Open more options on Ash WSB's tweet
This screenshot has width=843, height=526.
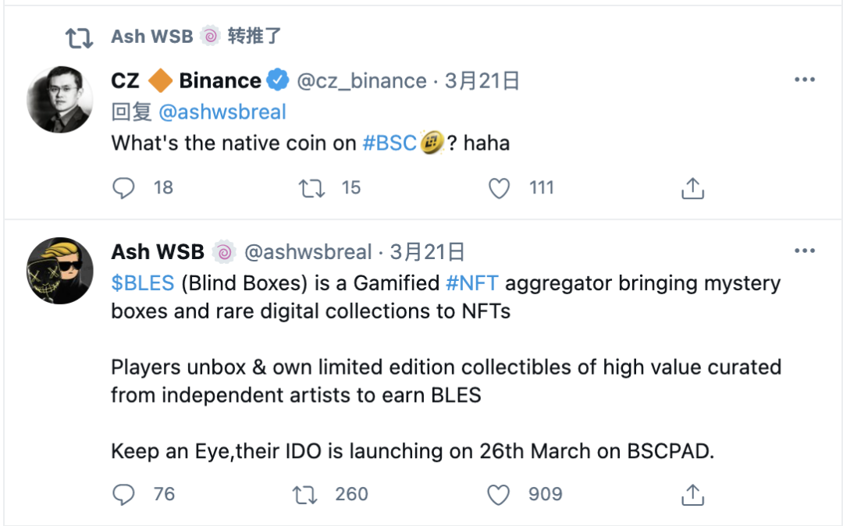tap(805, 251)
